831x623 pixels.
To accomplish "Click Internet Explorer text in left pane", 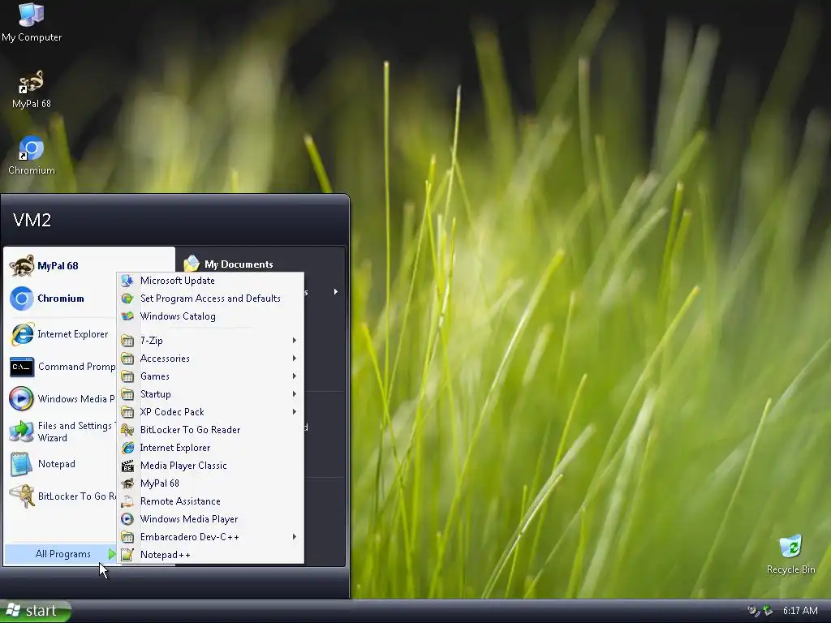I will point(72,334).
